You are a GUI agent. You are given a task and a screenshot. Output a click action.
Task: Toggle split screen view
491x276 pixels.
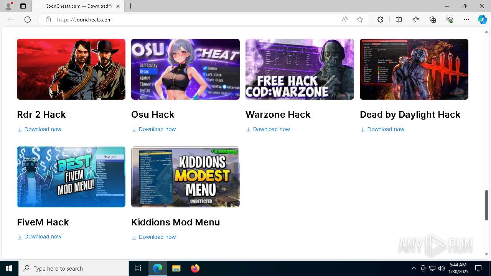[x=399, y=20]
